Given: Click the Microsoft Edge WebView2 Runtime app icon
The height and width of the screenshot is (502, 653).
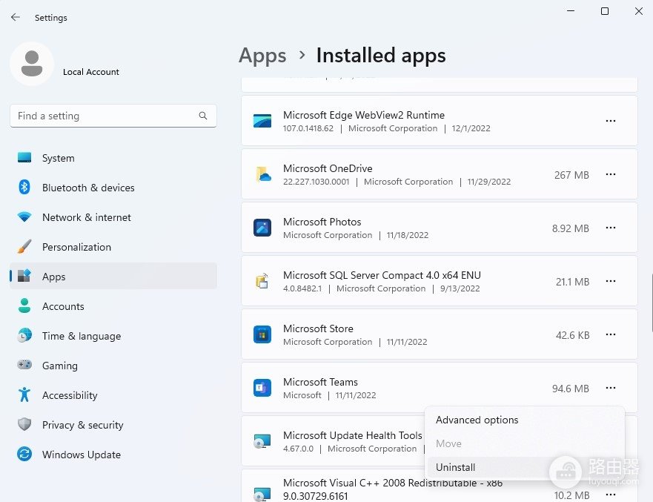Looking at the screenshot, I should coord(262,121).
